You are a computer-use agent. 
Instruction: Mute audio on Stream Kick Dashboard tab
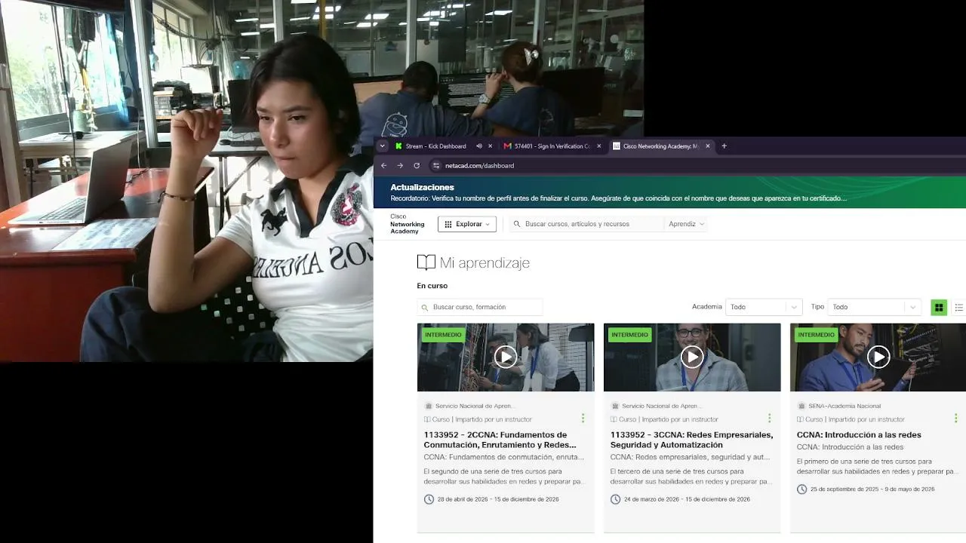pyautogui.click(x=478, y=146)
